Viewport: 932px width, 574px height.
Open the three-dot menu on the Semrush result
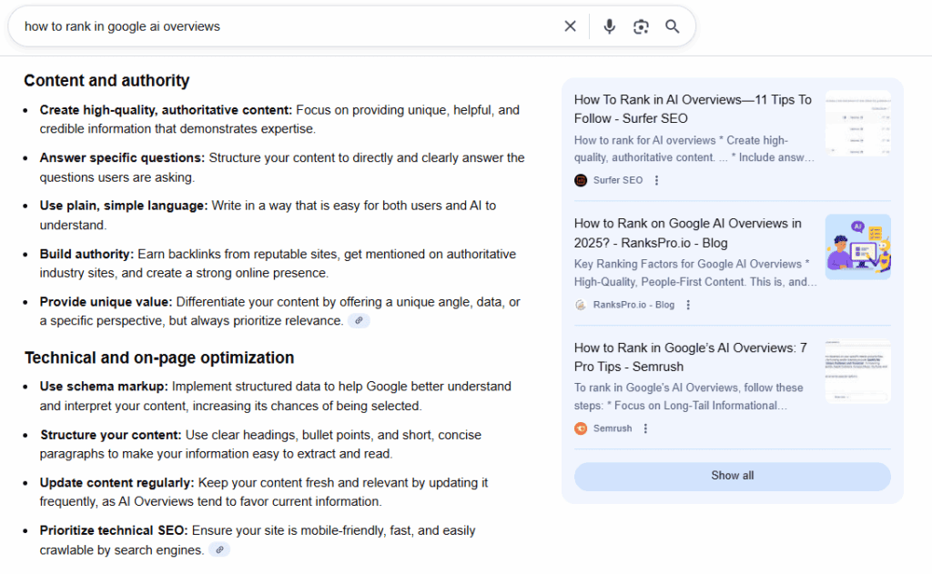click(644, 428)
